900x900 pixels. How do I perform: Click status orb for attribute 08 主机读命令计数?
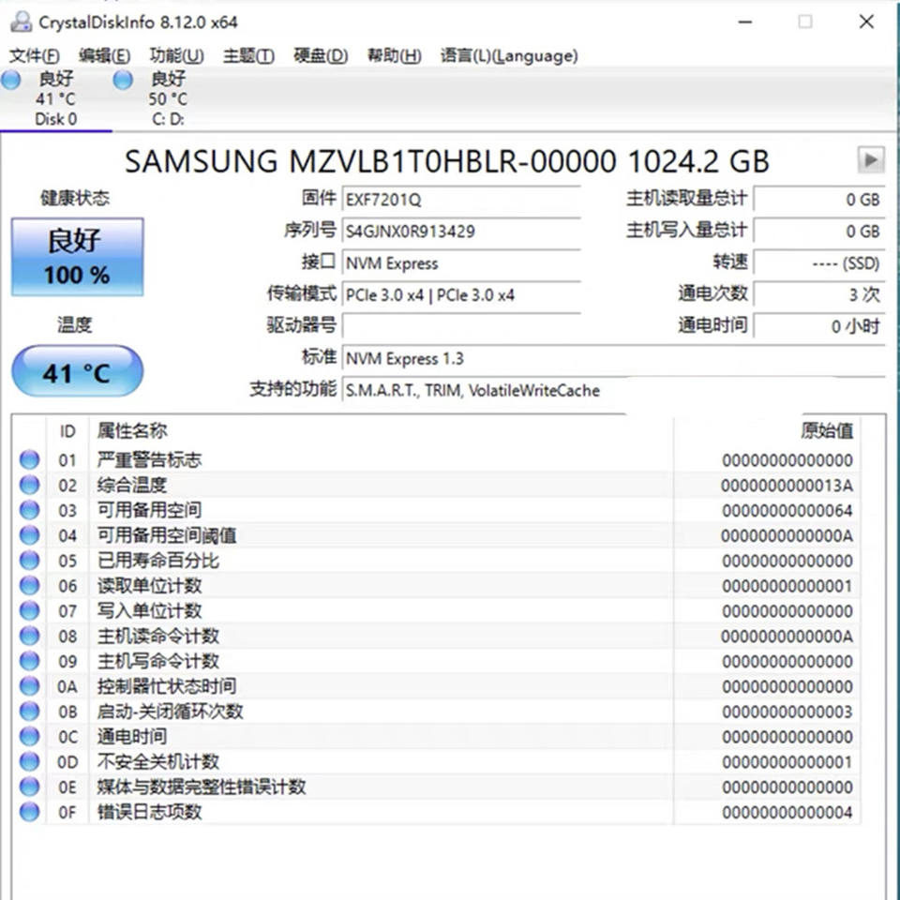click(x=29, y=636)
